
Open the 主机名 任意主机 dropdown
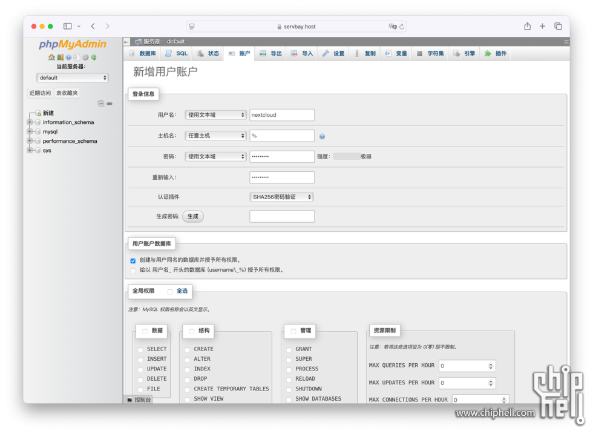tap(215, 136)
